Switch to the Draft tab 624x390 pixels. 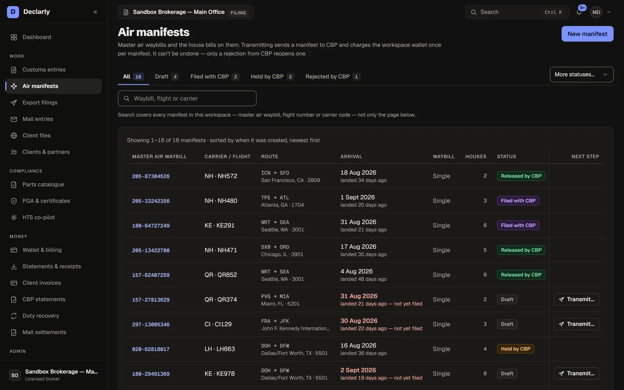(167, 77)
